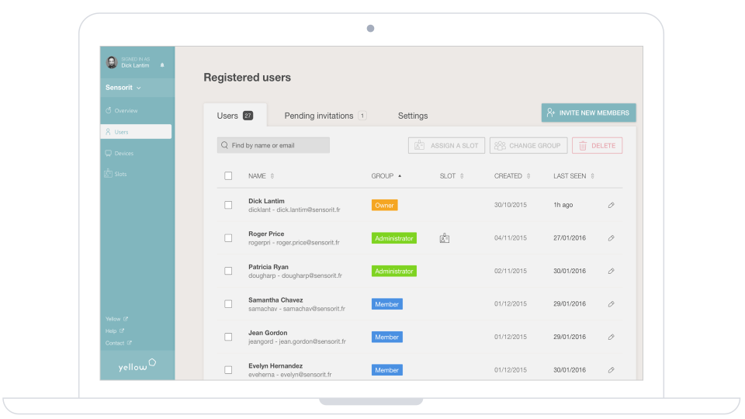745x419 pixels.
Task: Click created date 30/10/2015
Action: [511, 205]
